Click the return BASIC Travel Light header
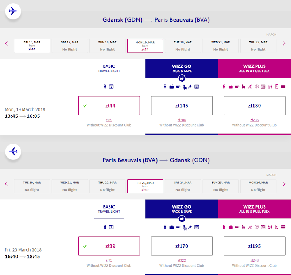 109,209
